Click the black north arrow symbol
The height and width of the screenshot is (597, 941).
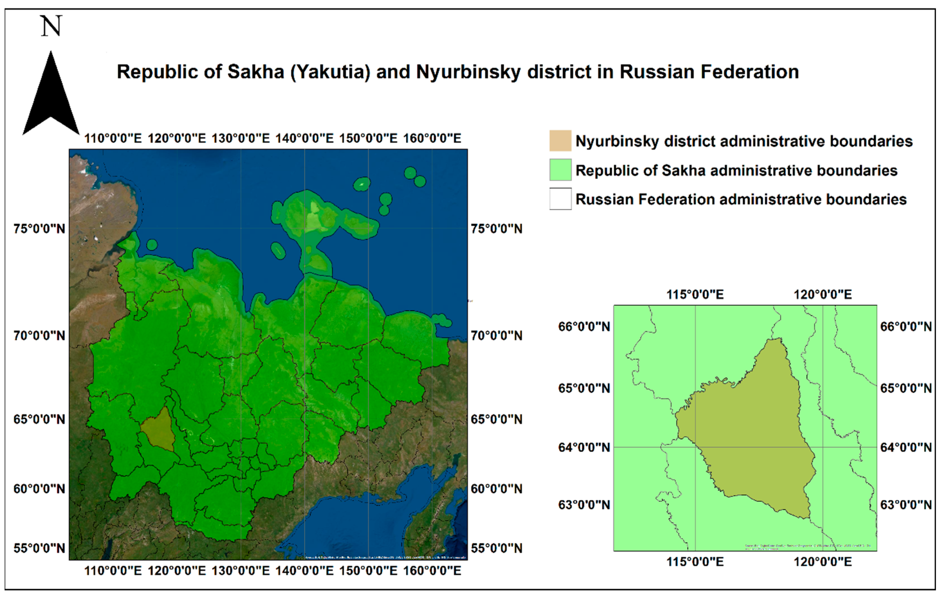point(51,96)
